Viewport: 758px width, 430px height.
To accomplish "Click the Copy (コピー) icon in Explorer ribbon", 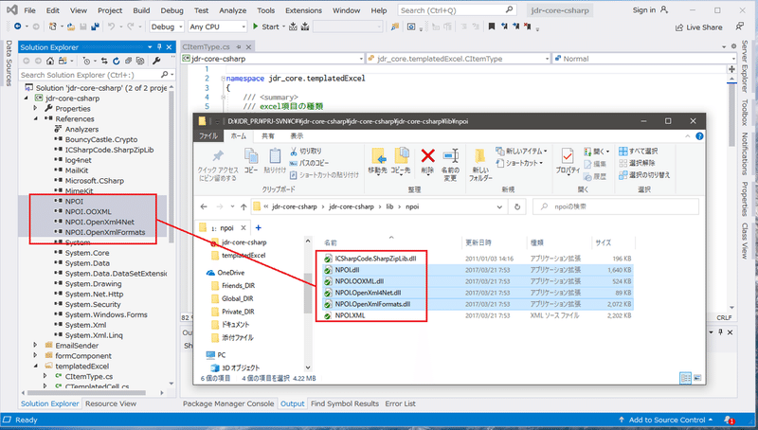I will click(251, 156).
